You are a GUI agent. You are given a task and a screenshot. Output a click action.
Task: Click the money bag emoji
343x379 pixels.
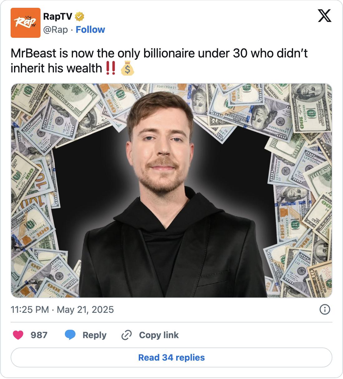click(x=128, y=68)
